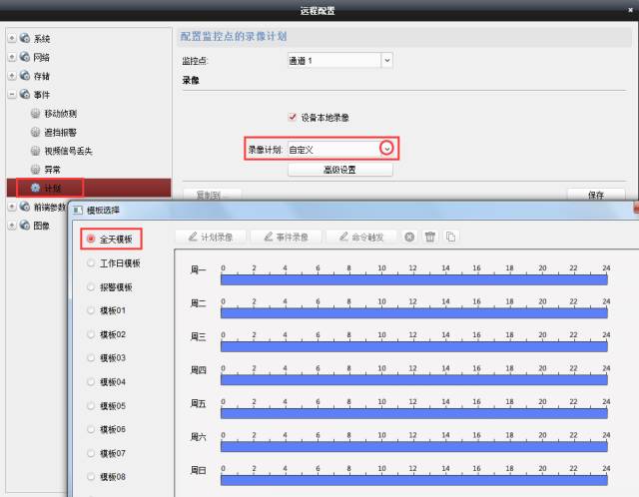
Task: Collapse the 事件 tree node
Action: (x=10, y=95)
